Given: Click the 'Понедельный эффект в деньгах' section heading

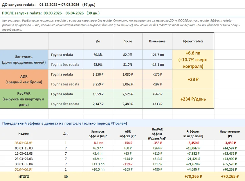Looking at the screenshot, I should tap(64, 123).
